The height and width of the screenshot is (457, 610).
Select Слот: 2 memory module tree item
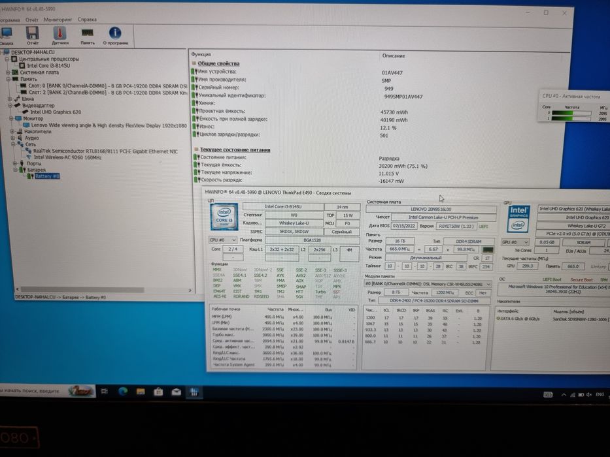coord(108,93)
